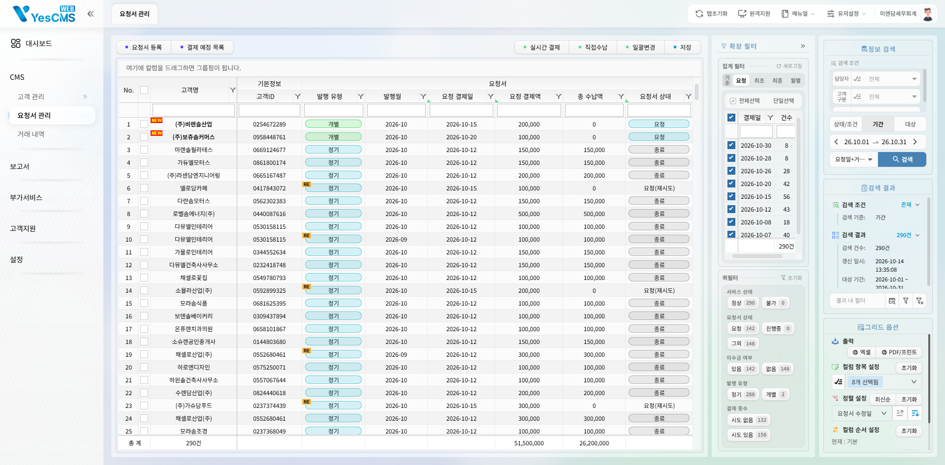Open filter icon for 결제일 in 집계 필터

770,118
